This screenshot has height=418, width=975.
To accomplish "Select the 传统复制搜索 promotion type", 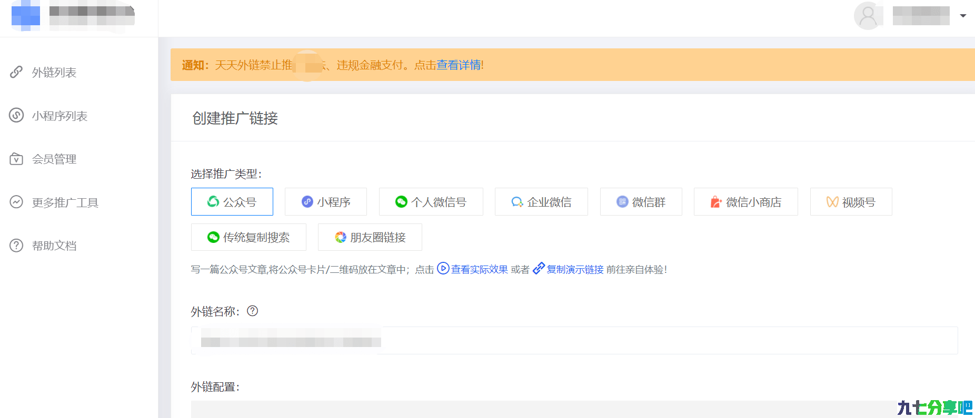I will (248, 237).
